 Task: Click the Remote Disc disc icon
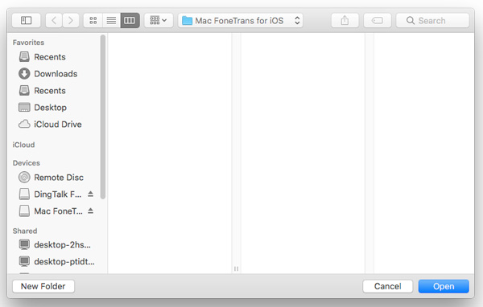click(24, 177)
